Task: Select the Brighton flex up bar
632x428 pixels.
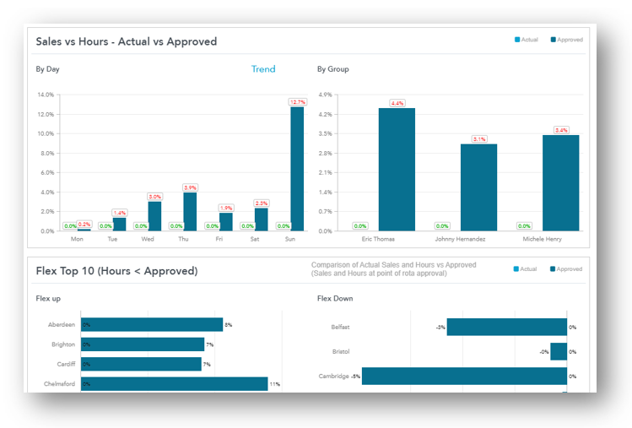Action: (143, 344)
